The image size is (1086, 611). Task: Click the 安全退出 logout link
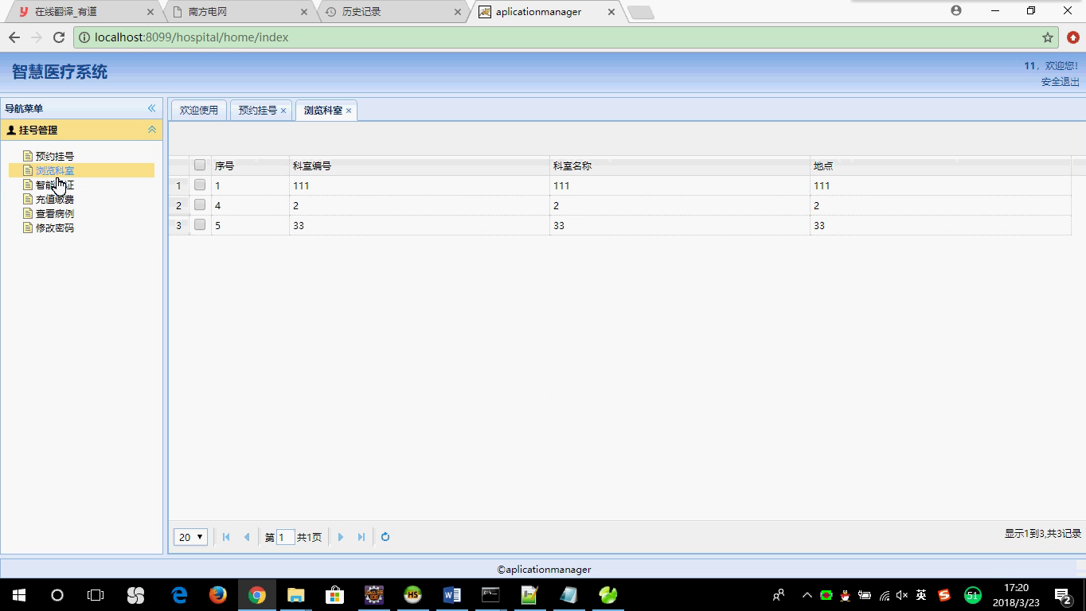tap(1061, 82)
